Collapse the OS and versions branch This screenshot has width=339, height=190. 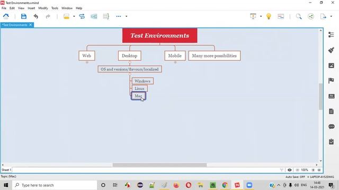click(130, 74)
